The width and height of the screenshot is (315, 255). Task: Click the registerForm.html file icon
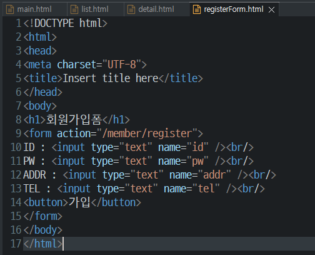click(197, 9)
